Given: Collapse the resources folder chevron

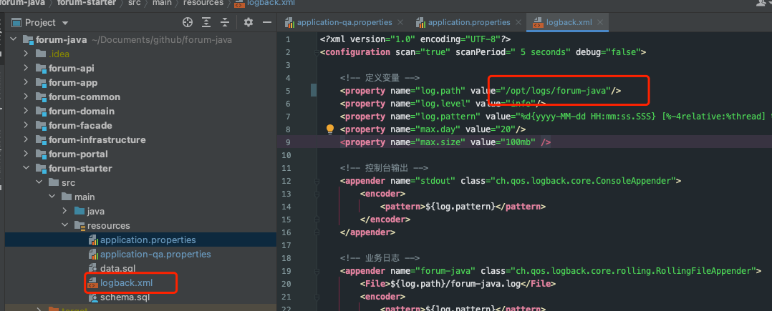Looking at the screenshot, I should (64, 225).
